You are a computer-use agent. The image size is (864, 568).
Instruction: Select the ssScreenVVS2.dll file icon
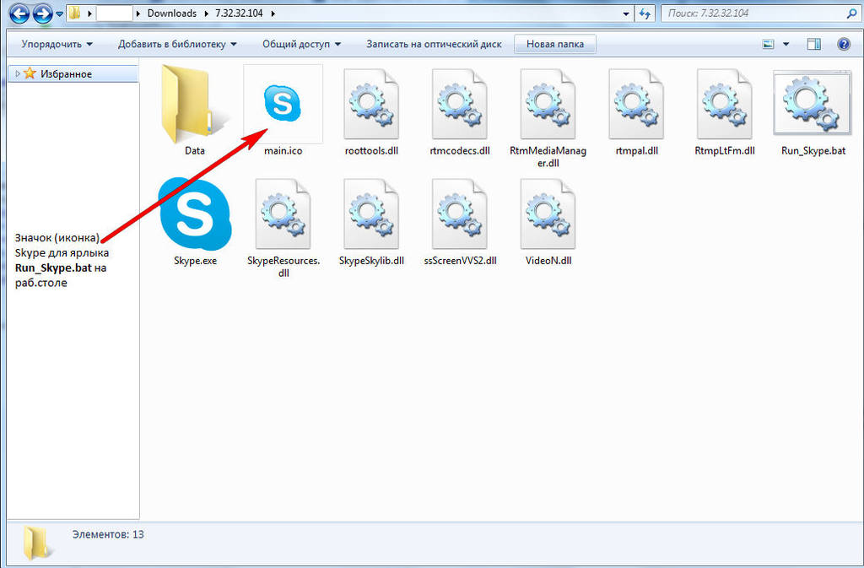[460, 214]
